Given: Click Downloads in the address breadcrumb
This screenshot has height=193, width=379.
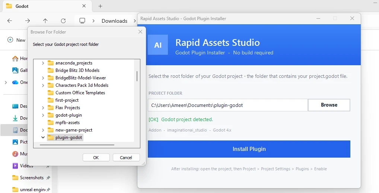Looking at the screenshot, I should coord(114,21).
